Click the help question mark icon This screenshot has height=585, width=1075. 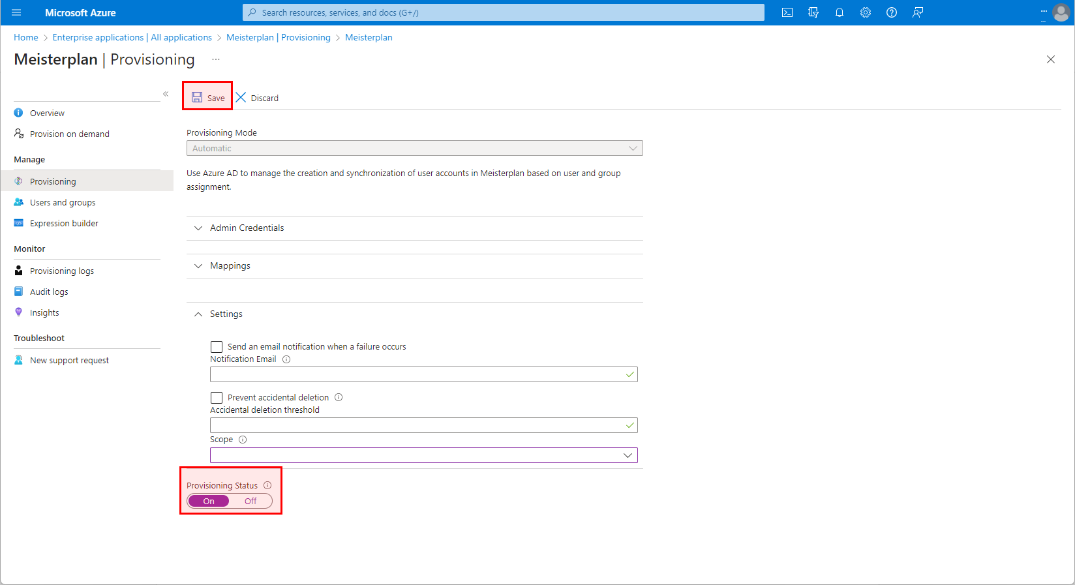point(892,12)
